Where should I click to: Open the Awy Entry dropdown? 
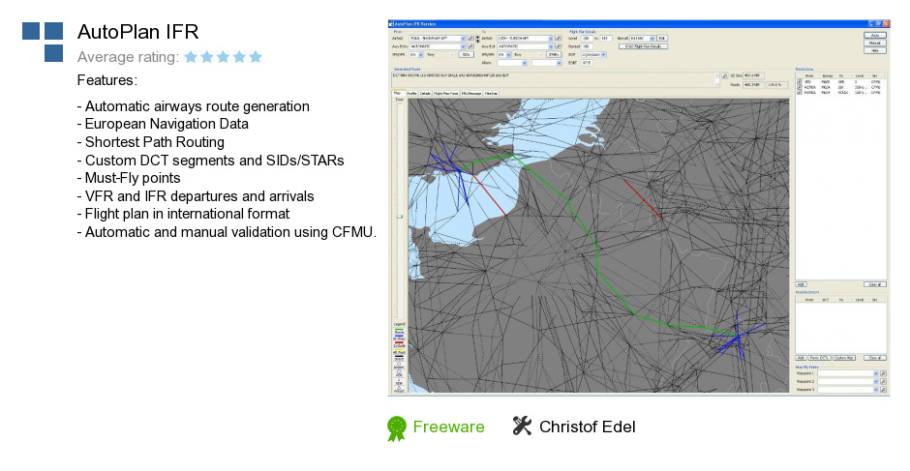[463, 46]
